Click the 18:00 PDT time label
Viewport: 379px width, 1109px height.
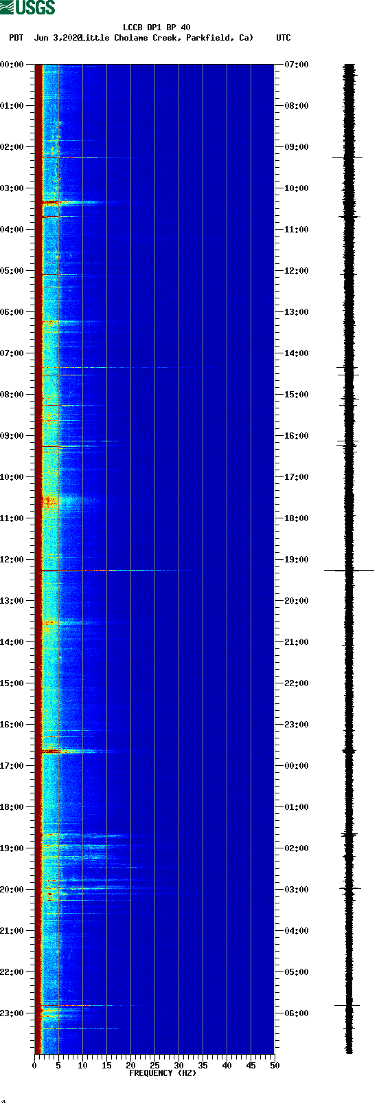click(12, 807)
